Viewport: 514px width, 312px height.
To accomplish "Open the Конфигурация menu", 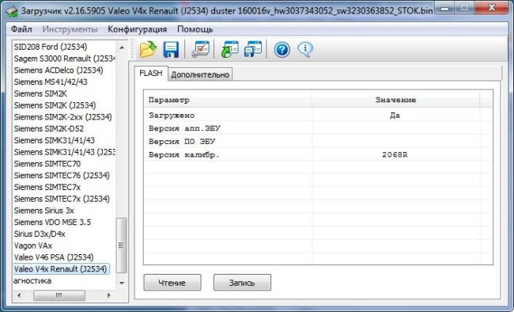I will point(137,29).
